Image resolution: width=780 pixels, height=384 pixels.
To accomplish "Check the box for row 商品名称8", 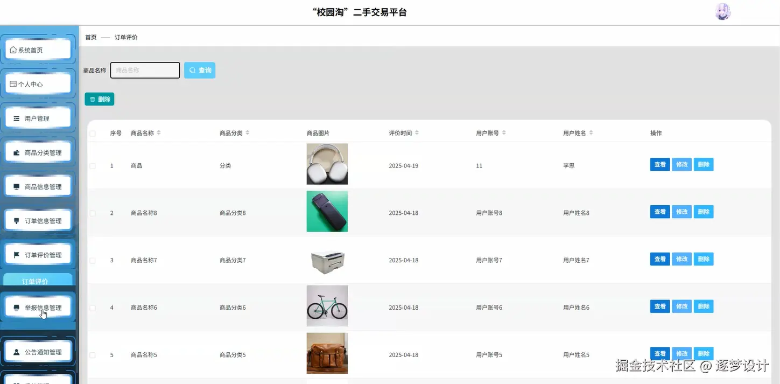I will (x=93, y=213).
